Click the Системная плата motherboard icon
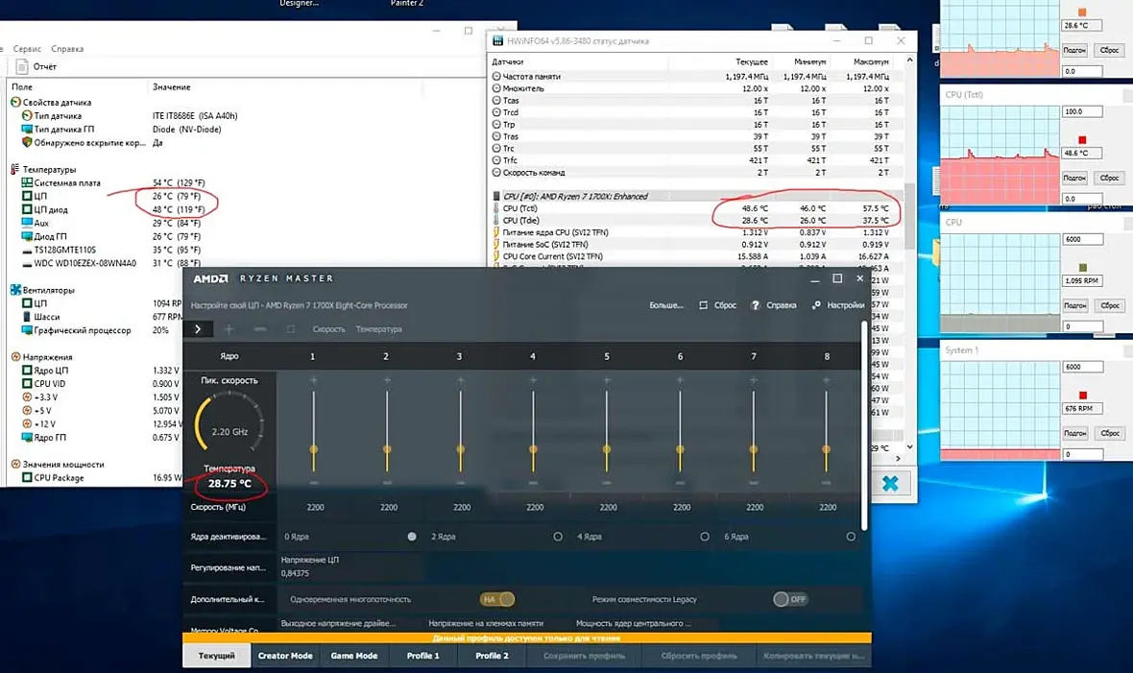1133x673 pixels. click(27, 182)
